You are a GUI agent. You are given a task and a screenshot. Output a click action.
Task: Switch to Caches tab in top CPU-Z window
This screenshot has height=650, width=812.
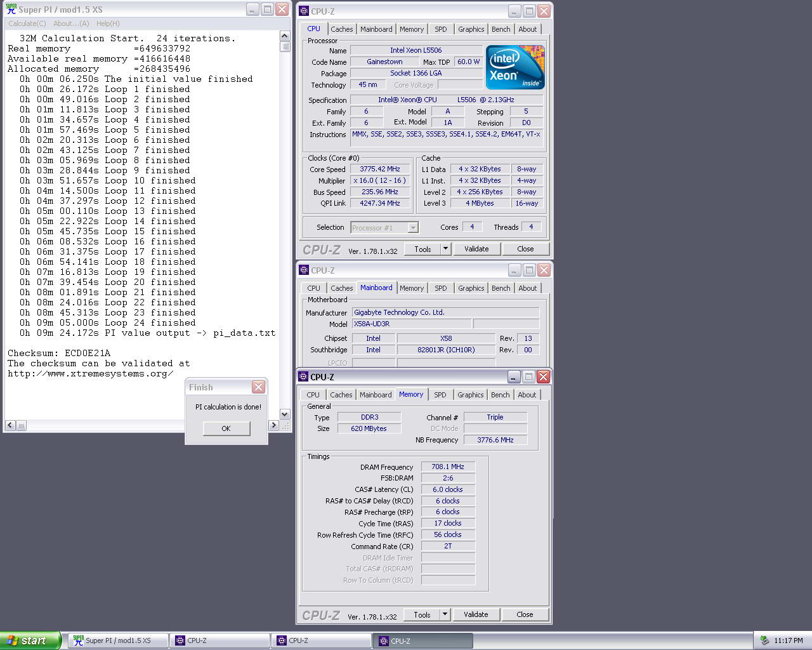coord(342,29)
